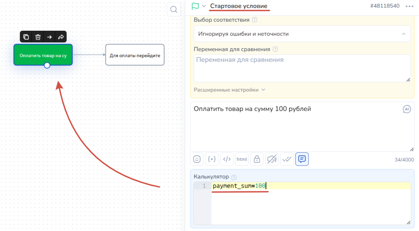Screen dimensions: 419x231
Task: Click the AI assistant icon in message field
Action: click(x=406, y=109)
